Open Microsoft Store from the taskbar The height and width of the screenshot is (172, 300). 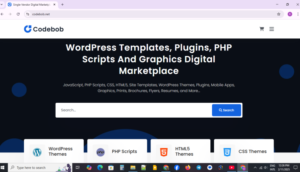coord(111,168)
